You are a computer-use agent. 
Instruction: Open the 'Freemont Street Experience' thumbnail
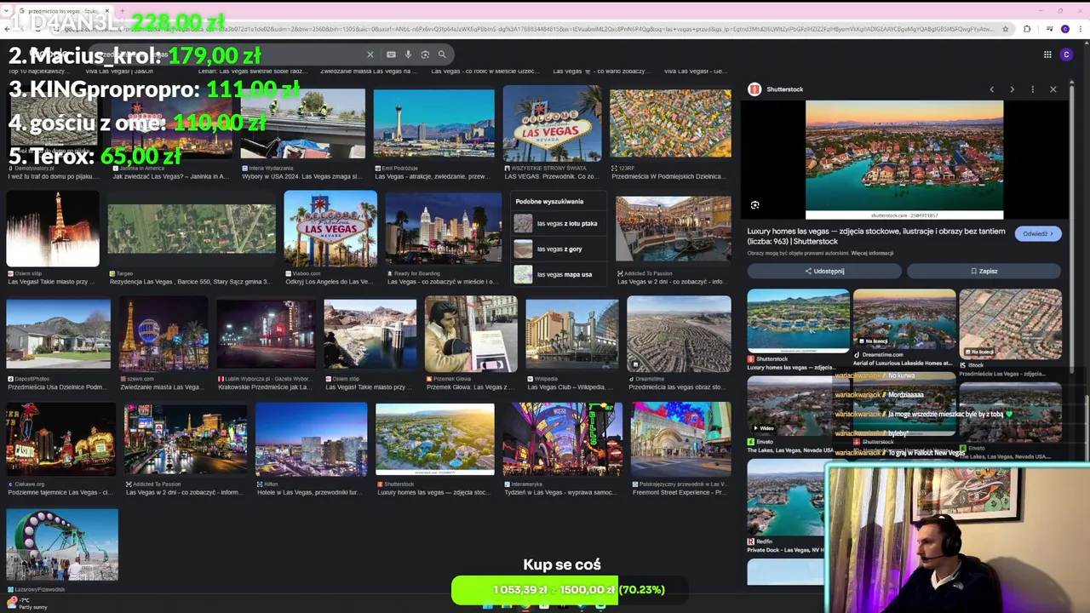click(x=680, y=439)
